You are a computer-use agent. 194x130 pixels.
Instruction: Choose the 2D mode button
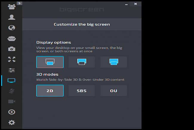(50, 91)
